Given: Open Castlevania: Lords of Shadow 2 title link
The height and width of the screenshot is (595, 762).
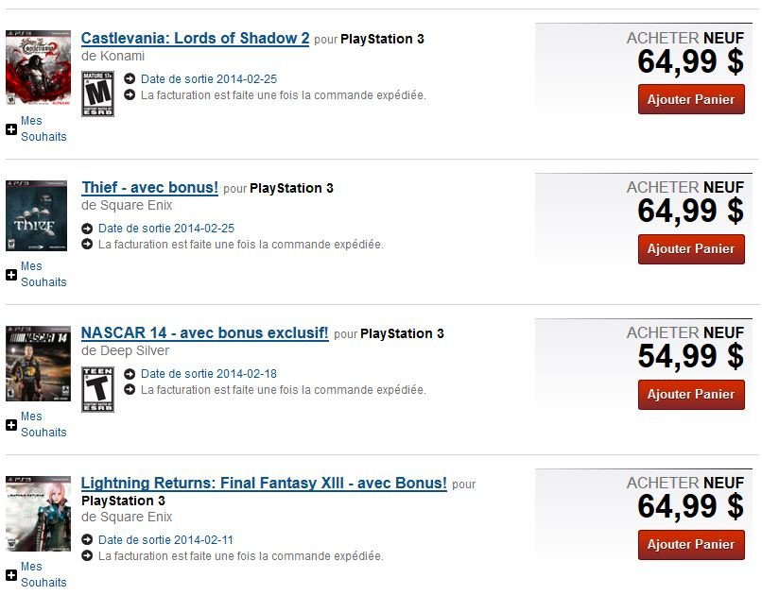Looking at the screenshot, I should (195, 38).
